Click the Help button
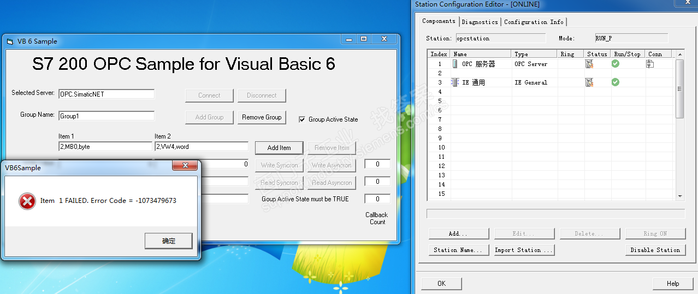This screenshot has width=698, height=294. click(673, 284)
